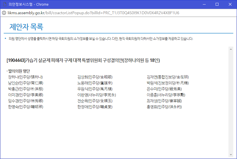237x159 pixels.
Task: Open profile of 이종훈(새누리당)
Action: [166, 95]
